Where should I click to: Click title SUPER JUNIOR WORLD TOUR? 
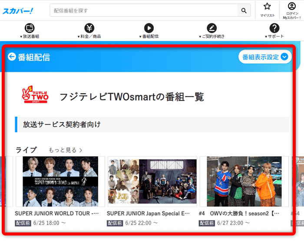pyautogui.click(x=57, y=213)
